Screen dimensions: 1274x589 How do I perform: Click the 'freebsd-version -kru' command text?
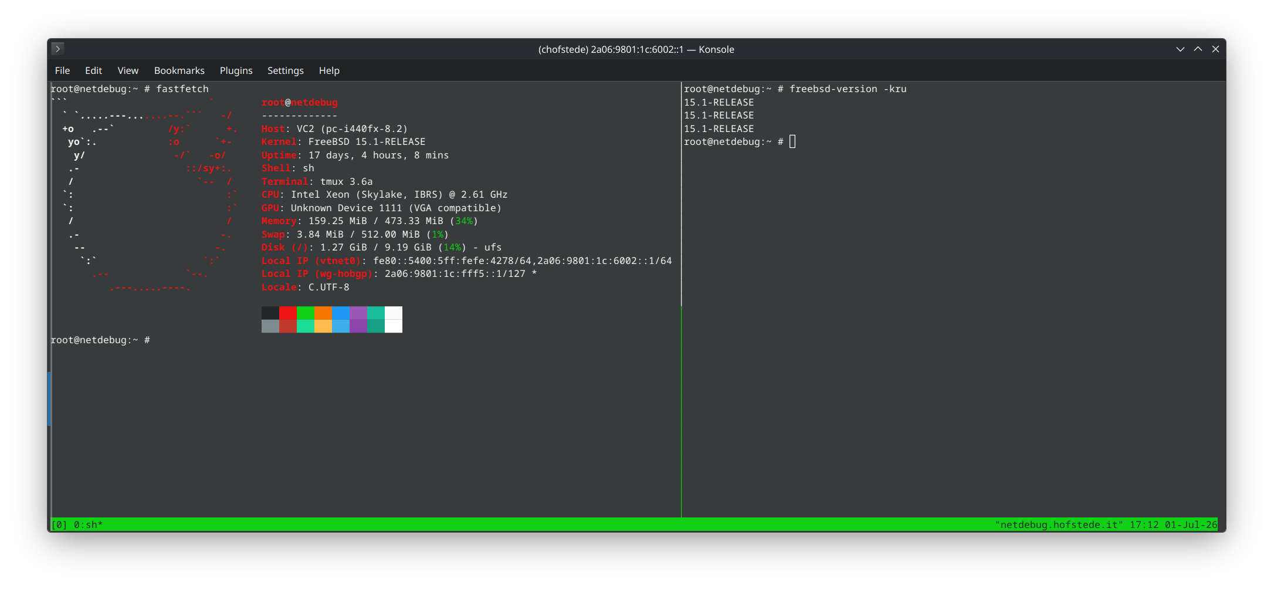(848, 89)
